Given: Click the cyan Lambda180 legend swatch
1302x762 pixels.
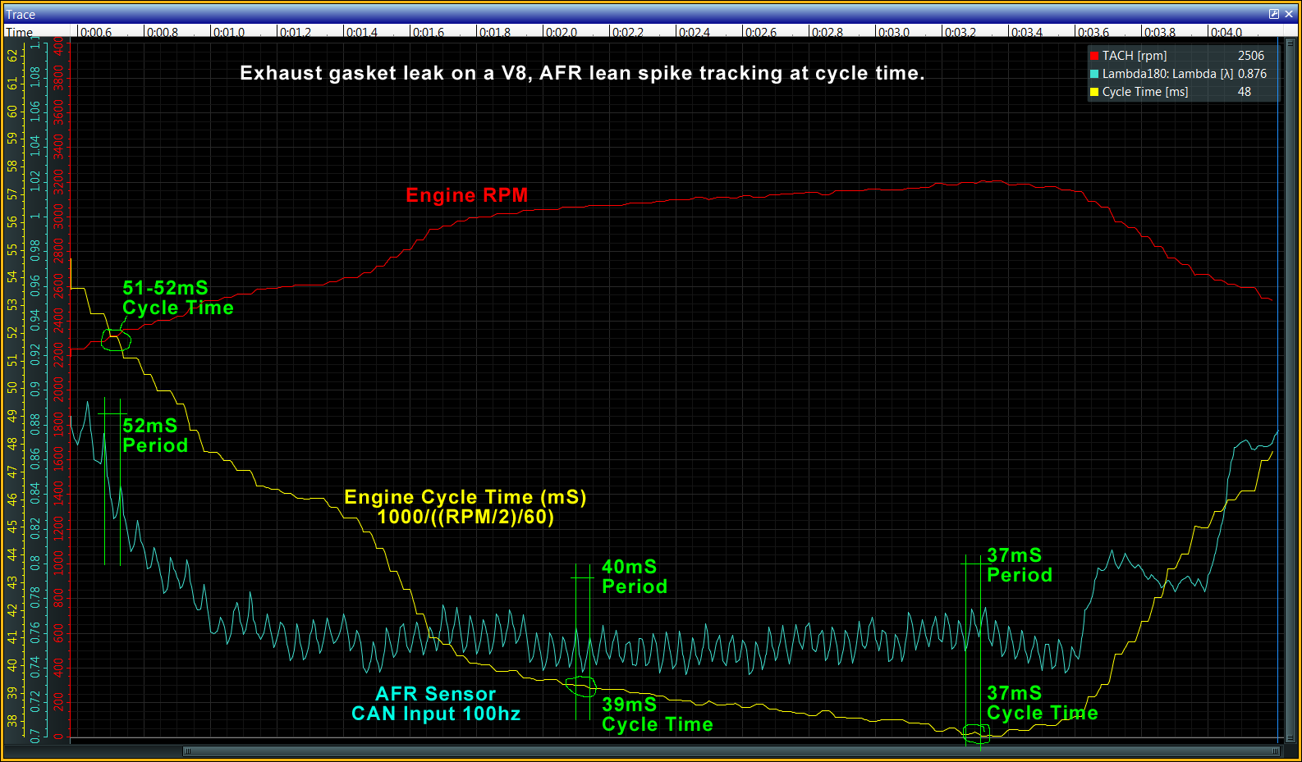Looking at the screenshot, I should click(1093, 74).
